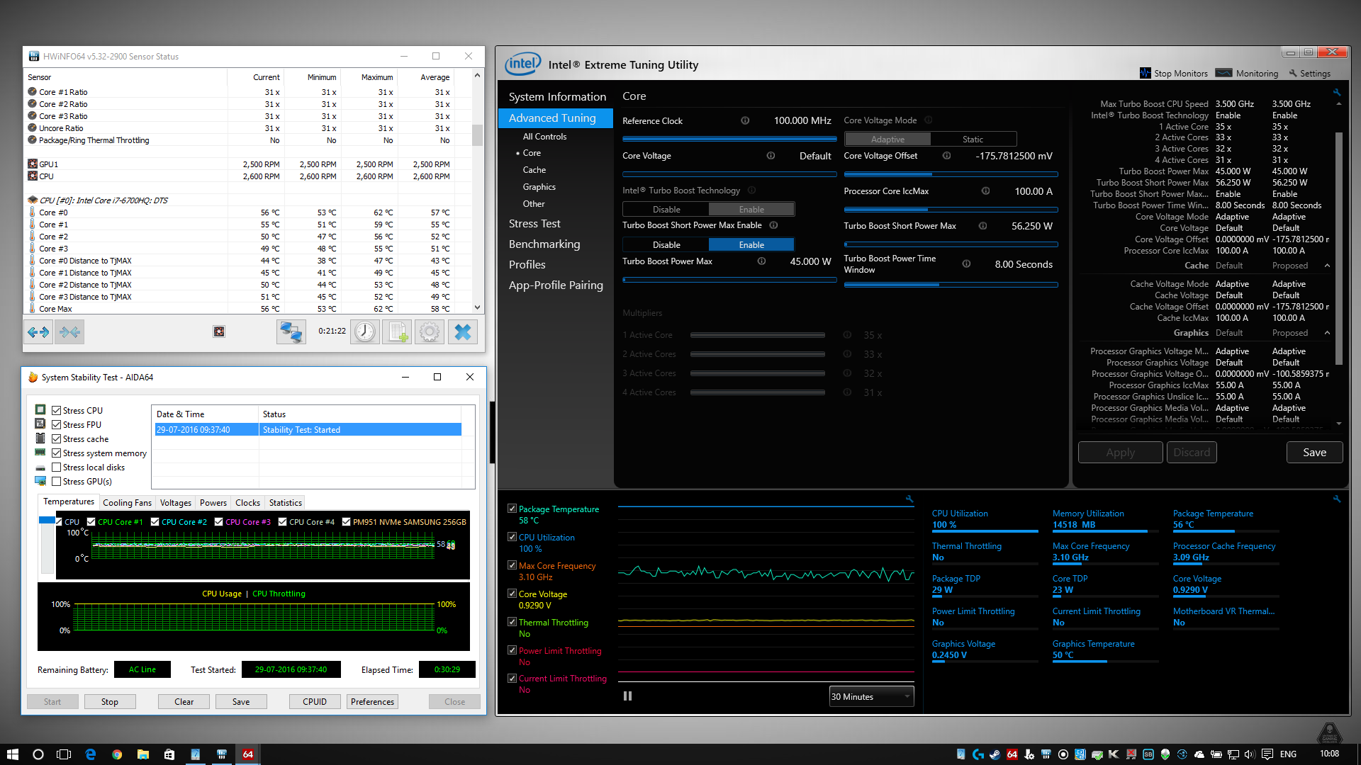1361x765 pixels.
Task: Toggle Stress cache checkbox
Action: (x=56, y=439)
